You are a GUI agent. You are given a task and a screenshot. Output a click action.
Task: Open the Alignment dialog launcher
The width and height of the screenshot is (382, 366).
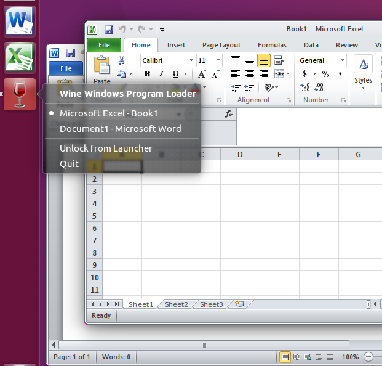(x=288, y=100)
